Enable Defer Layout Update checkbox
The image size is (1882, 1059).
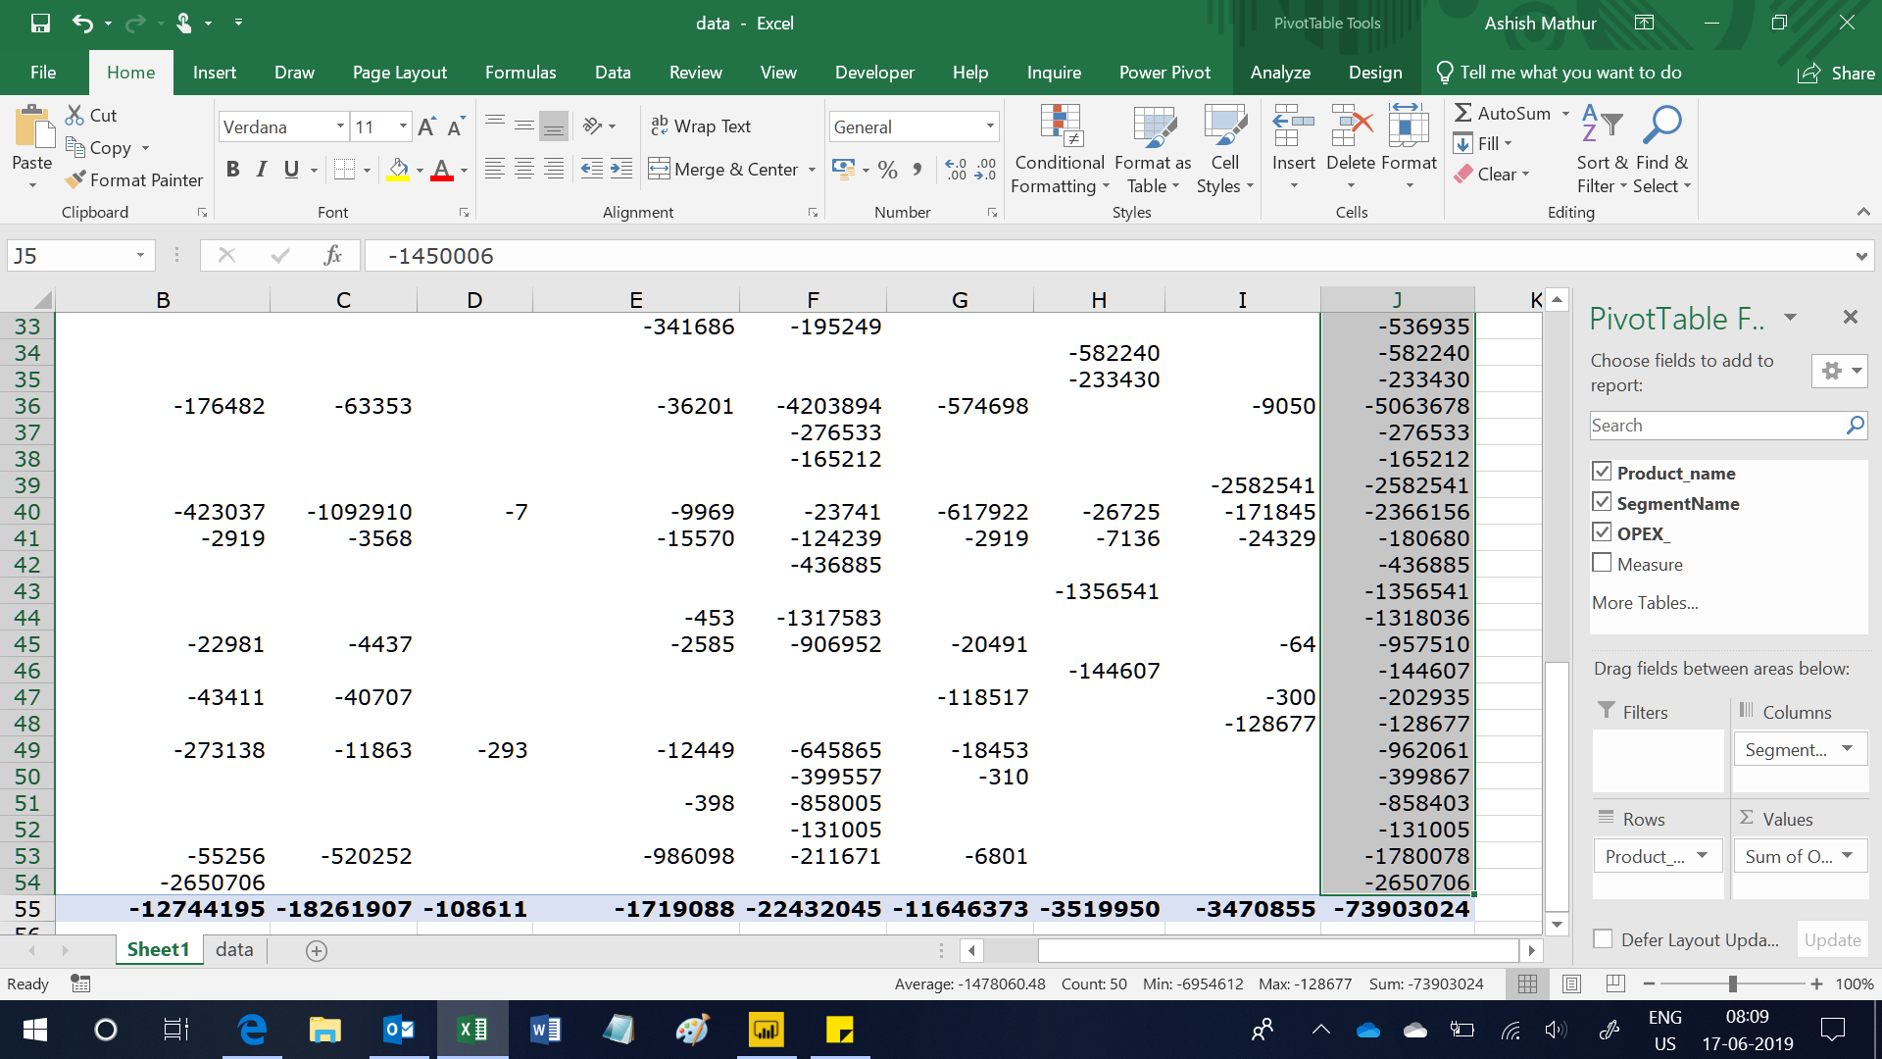tap(1603, 939)
